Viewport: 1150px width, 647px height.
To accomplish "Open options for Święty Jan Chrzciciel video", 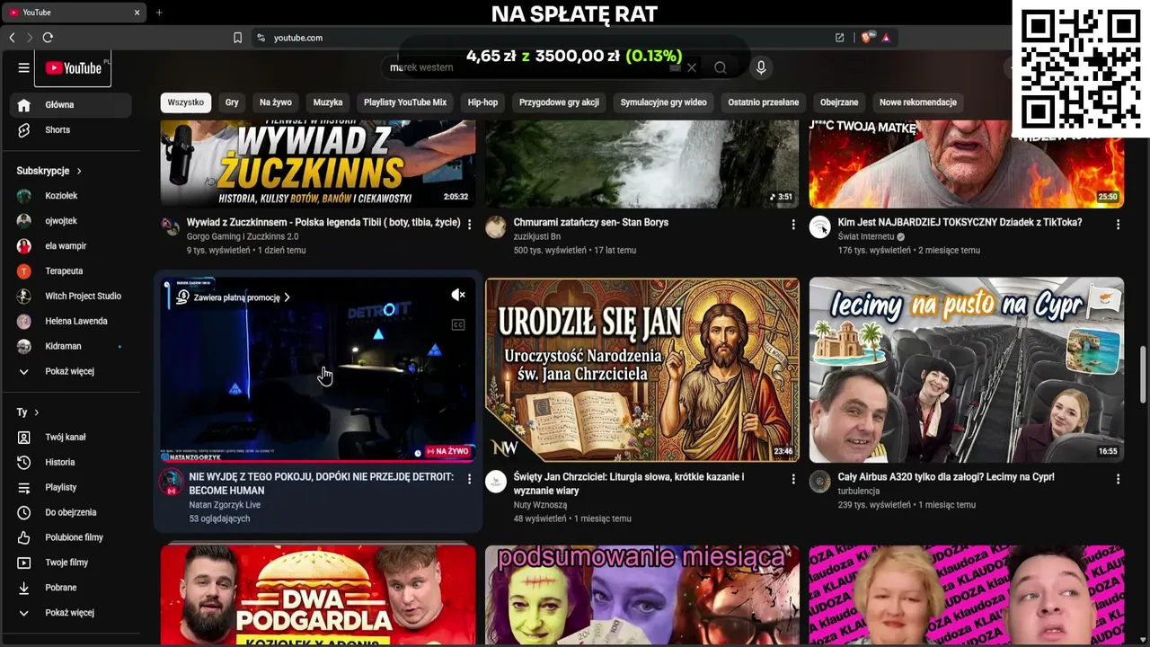I will 793,479.
